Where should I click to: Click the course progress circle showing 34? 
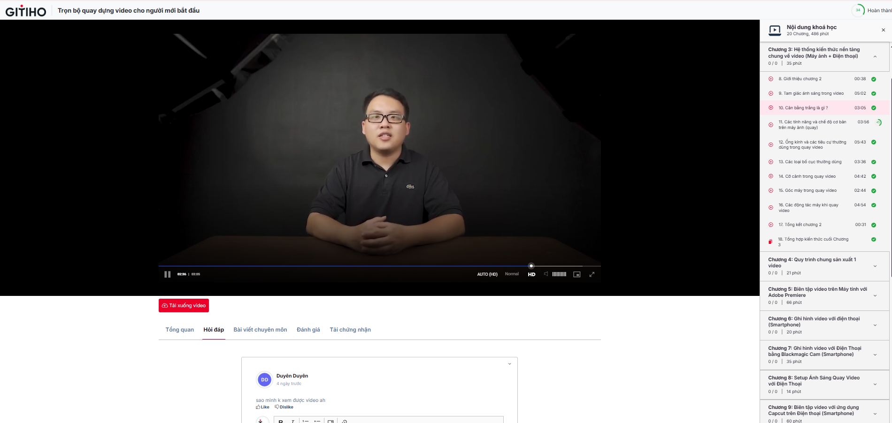[858, 10]
